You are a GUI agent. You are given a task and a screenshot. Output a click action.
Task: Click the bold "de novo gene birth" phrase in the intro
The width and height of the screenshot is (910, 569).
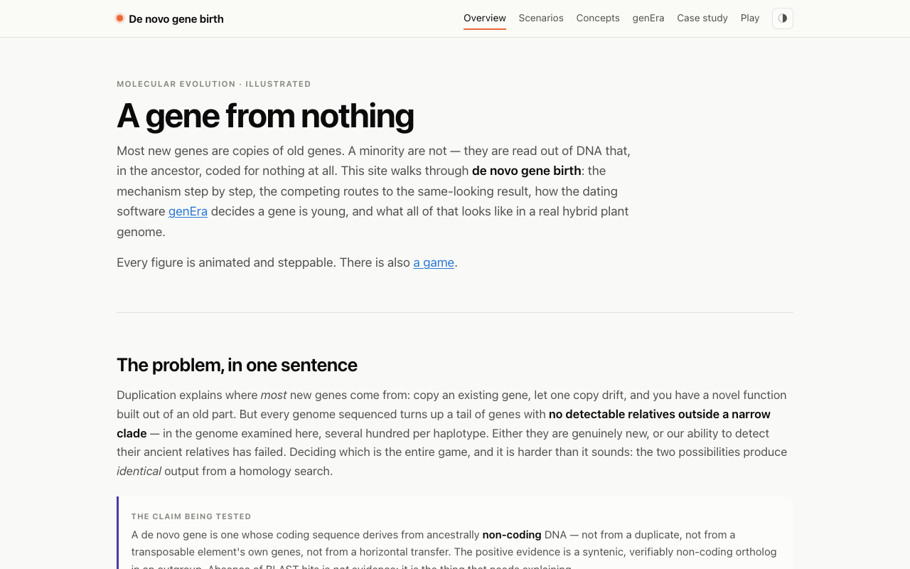click(527, 171)
